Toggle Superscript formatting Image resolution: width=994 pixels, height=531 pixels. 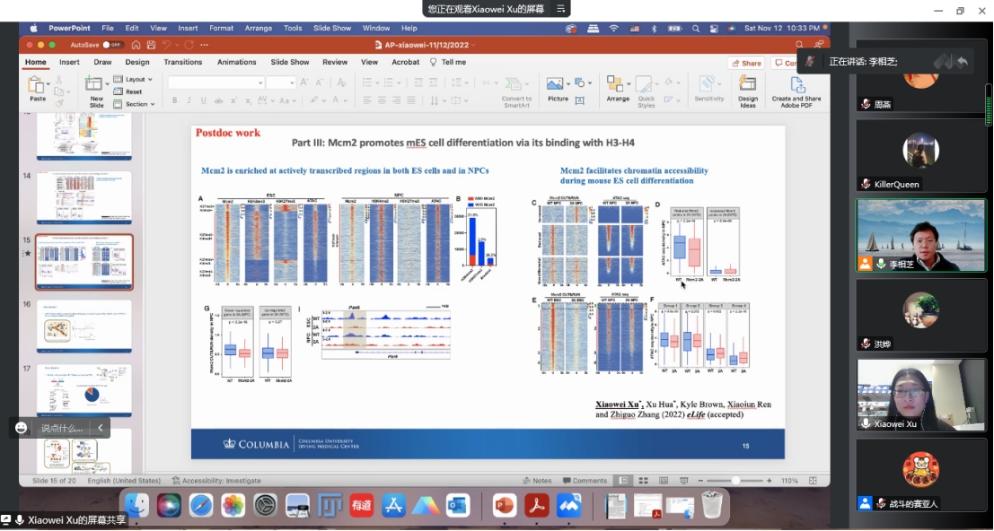click(234, 100)
